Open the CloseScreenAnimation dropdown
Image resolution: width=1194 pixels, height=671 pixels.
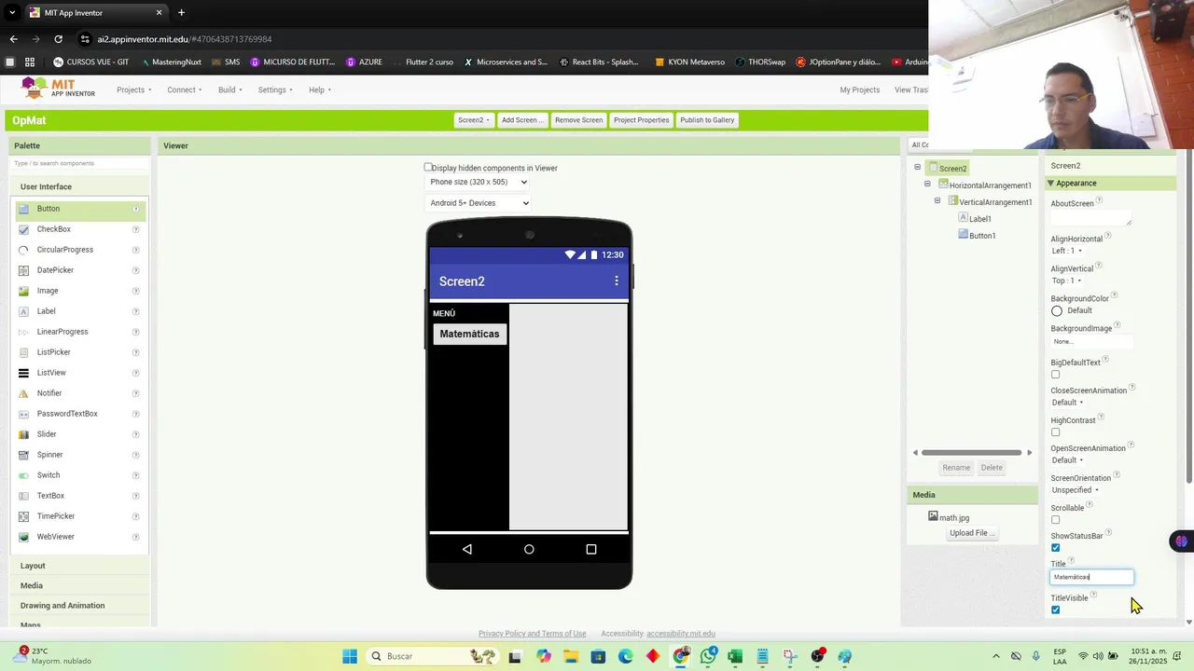point(1067,403)
